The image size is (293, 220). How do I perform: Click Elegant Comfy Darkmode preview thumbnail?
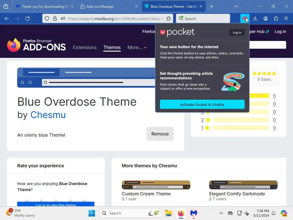243,185
